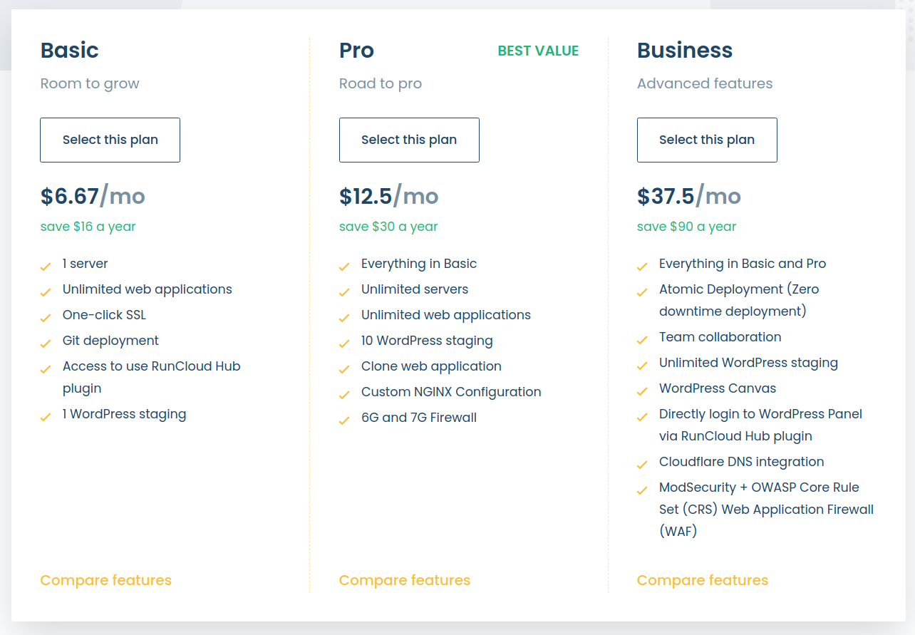The image size is (915, 635).
Task: Click checkmark icon beside Team collaboration
Action: coord(642,340)
